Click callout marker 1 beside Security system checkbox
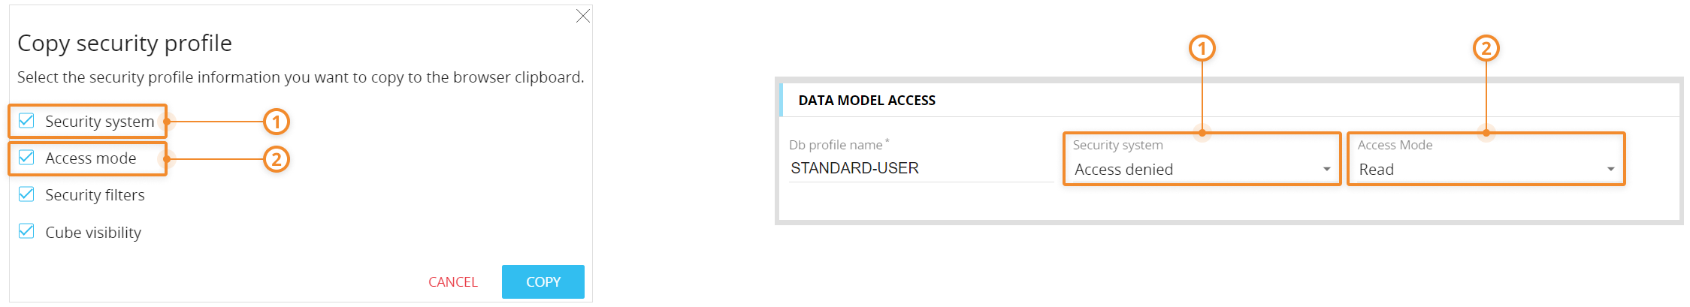 click(x=277, y=122)
